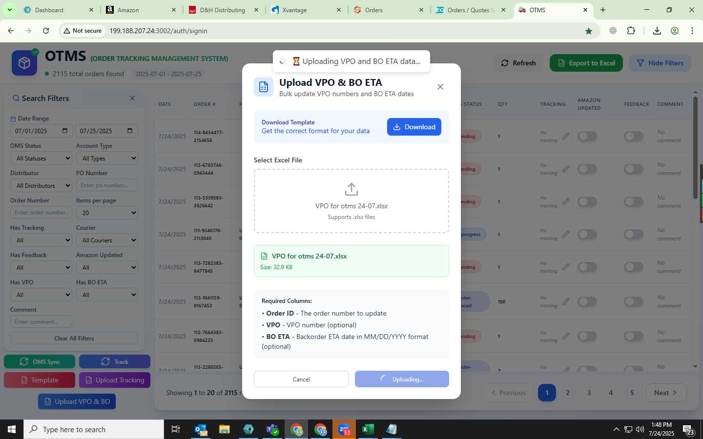
Task: Click the upload arrow icon in drop zone
Action: [x=351, y=189]
